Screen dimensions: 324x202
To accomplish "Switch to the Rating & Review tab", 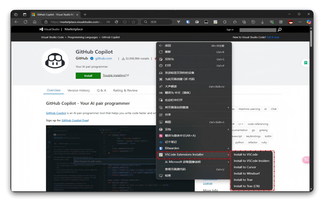I will 125,90.
